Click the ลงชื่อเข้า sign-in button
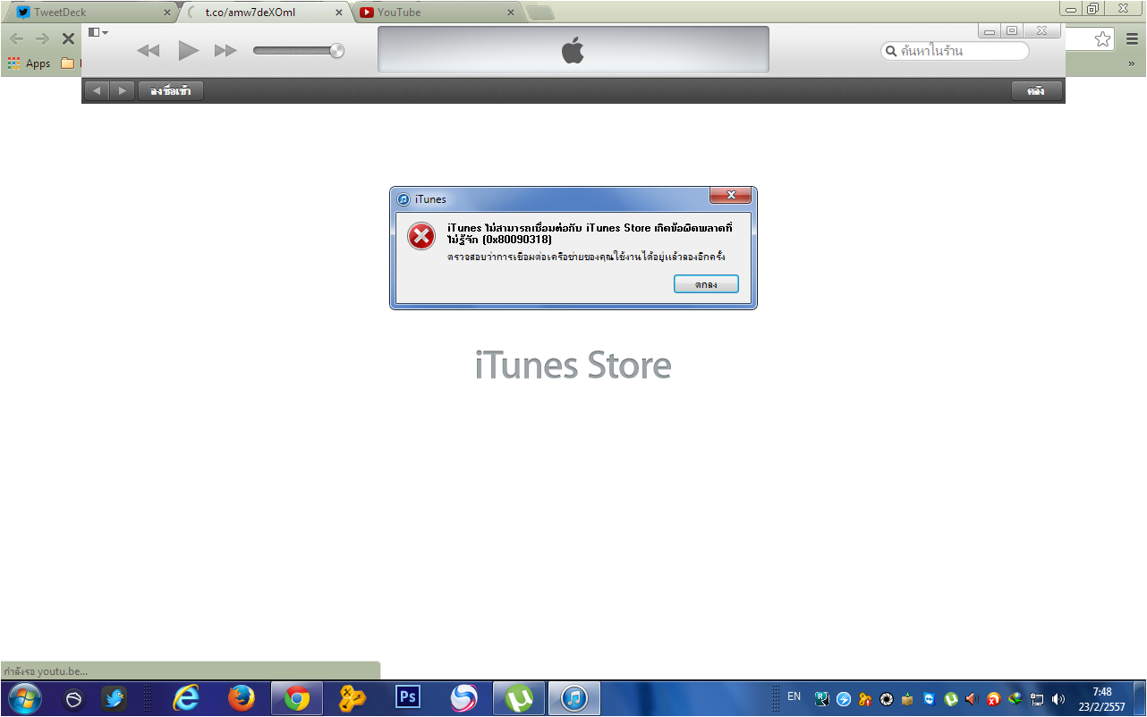Screen dimensions: 1147x717 171,91
